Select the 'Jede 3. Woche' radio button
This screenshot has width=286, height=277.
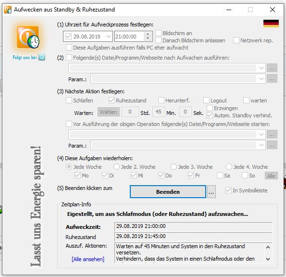pos(174,166)
